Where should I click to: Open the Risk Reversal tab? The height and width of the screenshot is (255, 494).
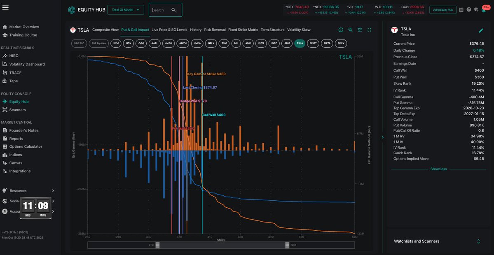click(x=215, y=30)
